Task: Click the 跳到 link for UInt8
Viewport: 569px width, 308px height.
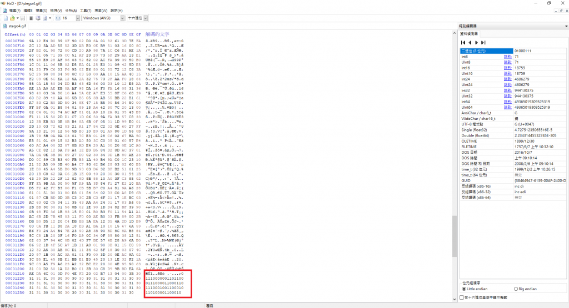Action: point(508,62)
